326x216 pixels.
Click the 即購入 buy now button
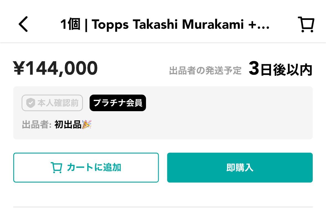pyautogui.click(x=240, y=168)
